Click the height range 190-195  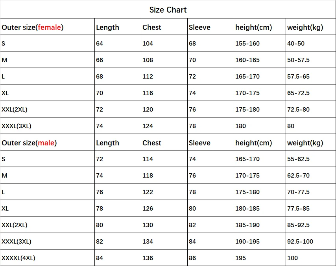point(247,241)
